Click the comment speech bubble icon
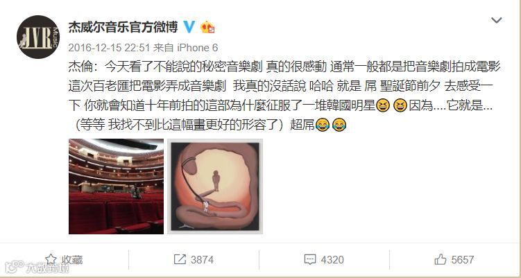 pyautogui.click(x=309, y=259)
